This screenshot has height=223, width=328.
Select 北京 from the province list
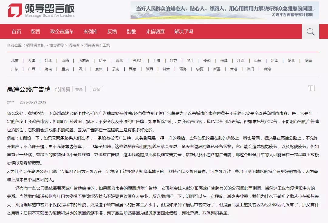click(x=15, y=60)
